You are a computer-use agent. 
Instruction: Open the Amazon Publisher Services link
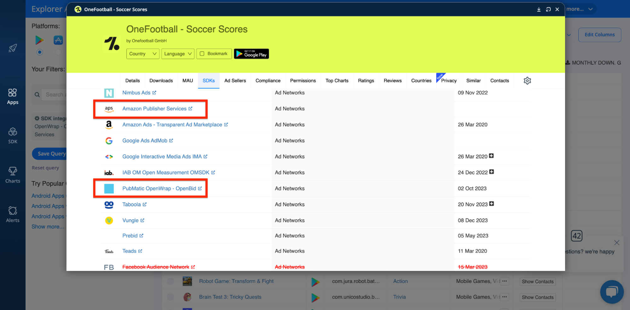(x=154, y=109)
